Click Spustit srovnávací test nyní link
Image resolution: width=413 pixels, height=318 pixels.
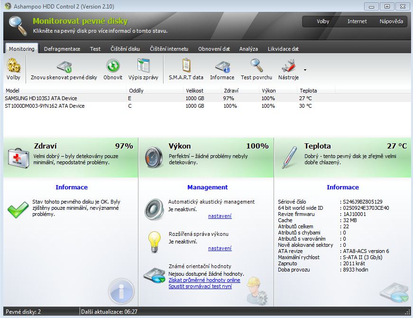pos(200,286)
